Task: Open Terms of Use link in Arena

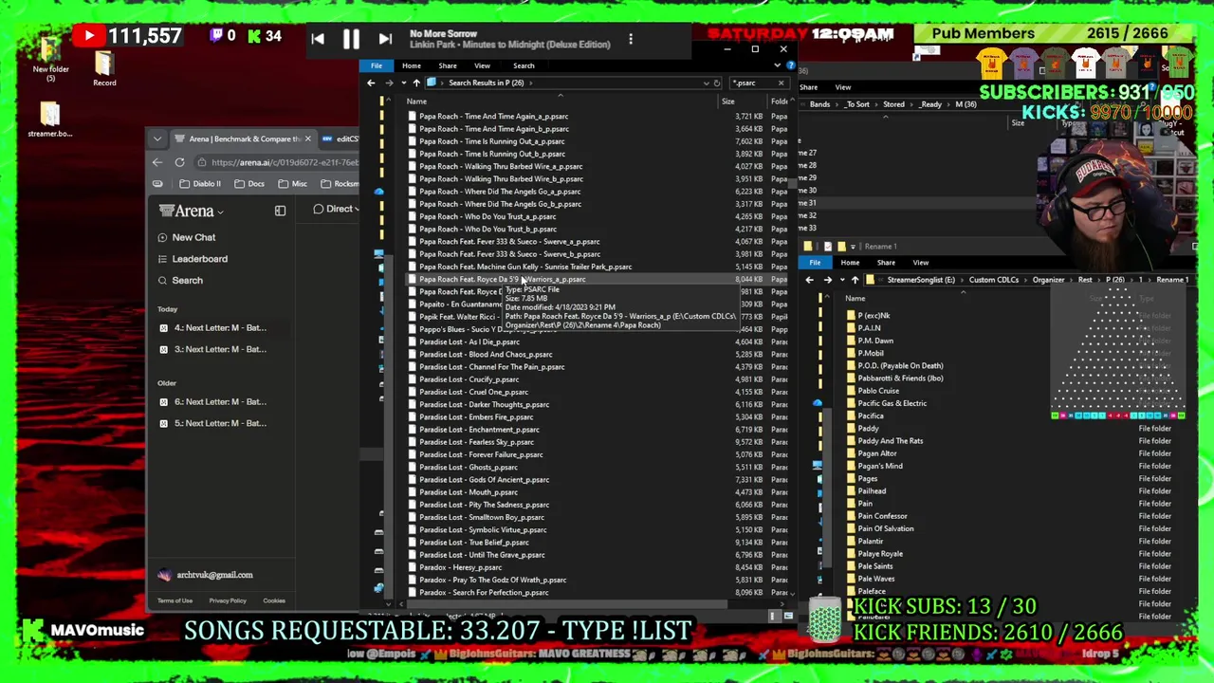Action: click(175, 600)
